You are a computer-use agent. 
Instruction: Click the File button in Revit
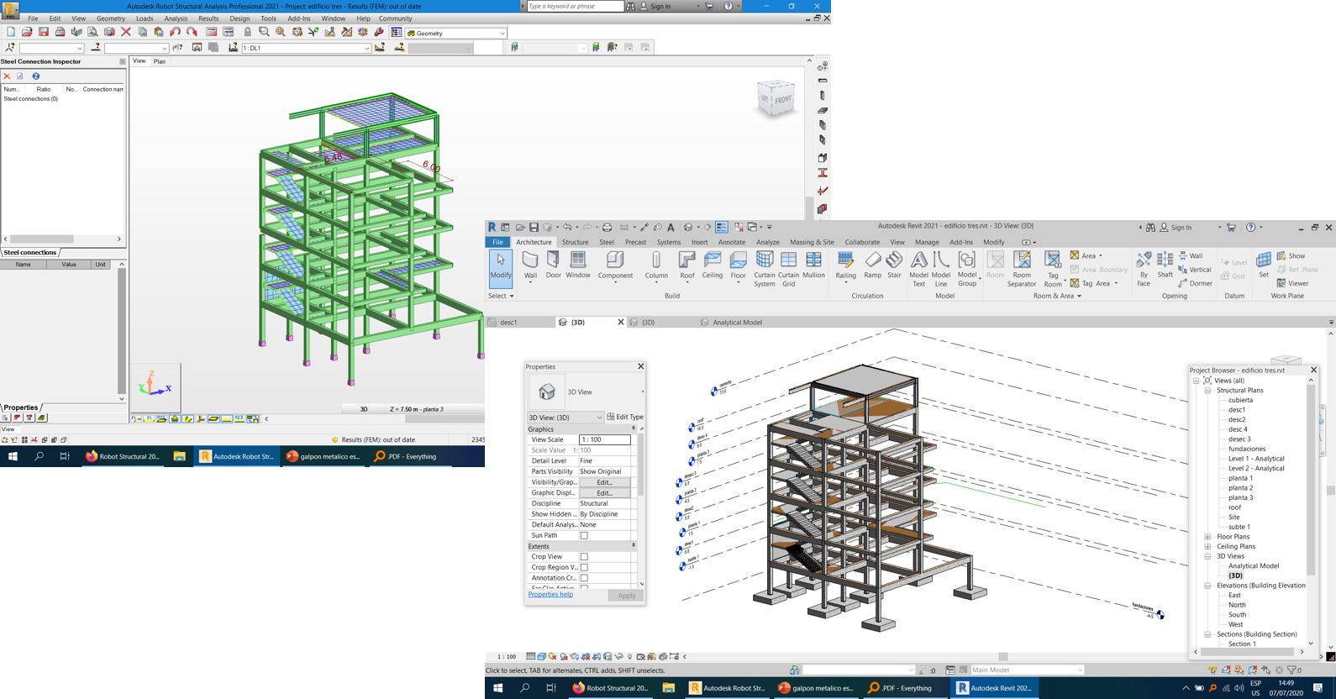(x=497, y=242)
